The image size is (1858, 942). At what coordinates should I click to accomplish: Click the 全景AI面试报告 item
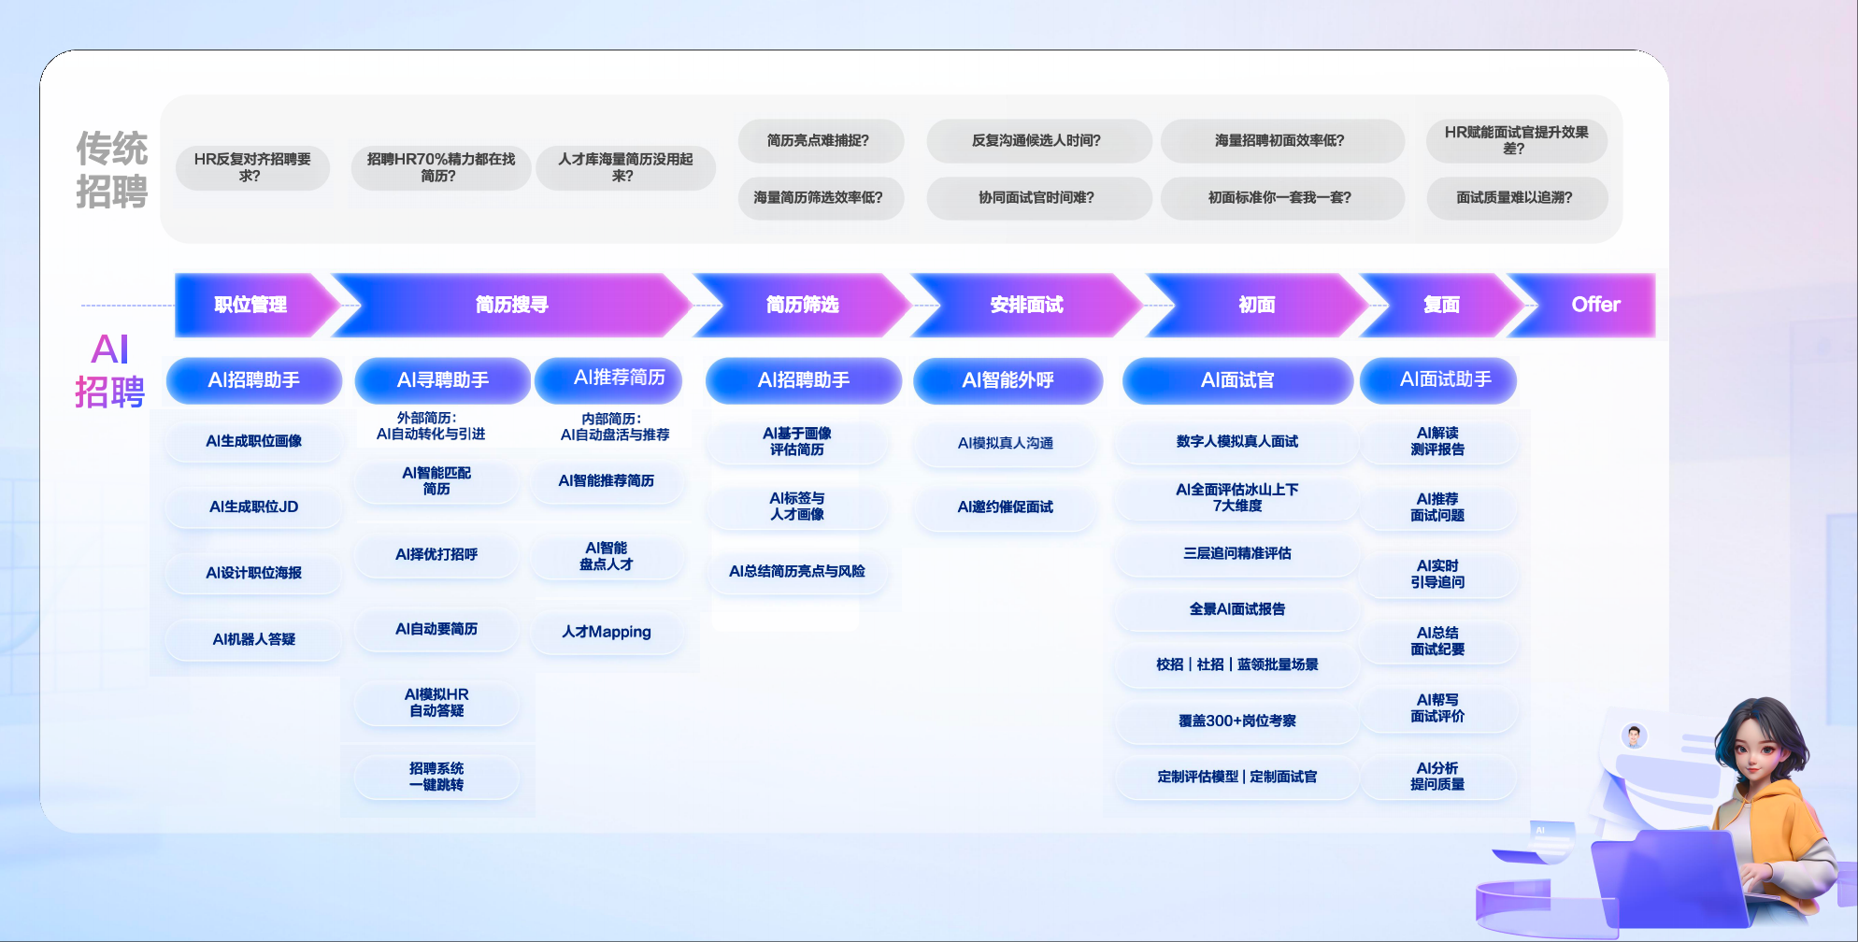click(1236, 609)
